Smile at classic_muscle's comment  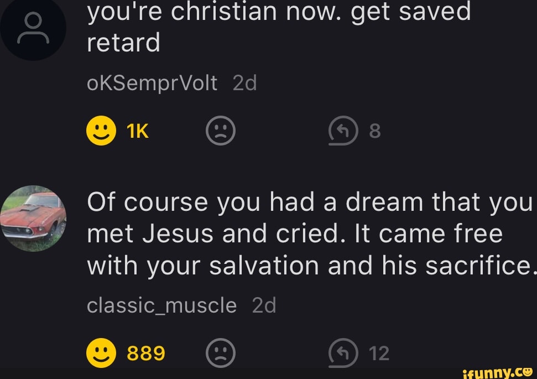tap(100, 352)
